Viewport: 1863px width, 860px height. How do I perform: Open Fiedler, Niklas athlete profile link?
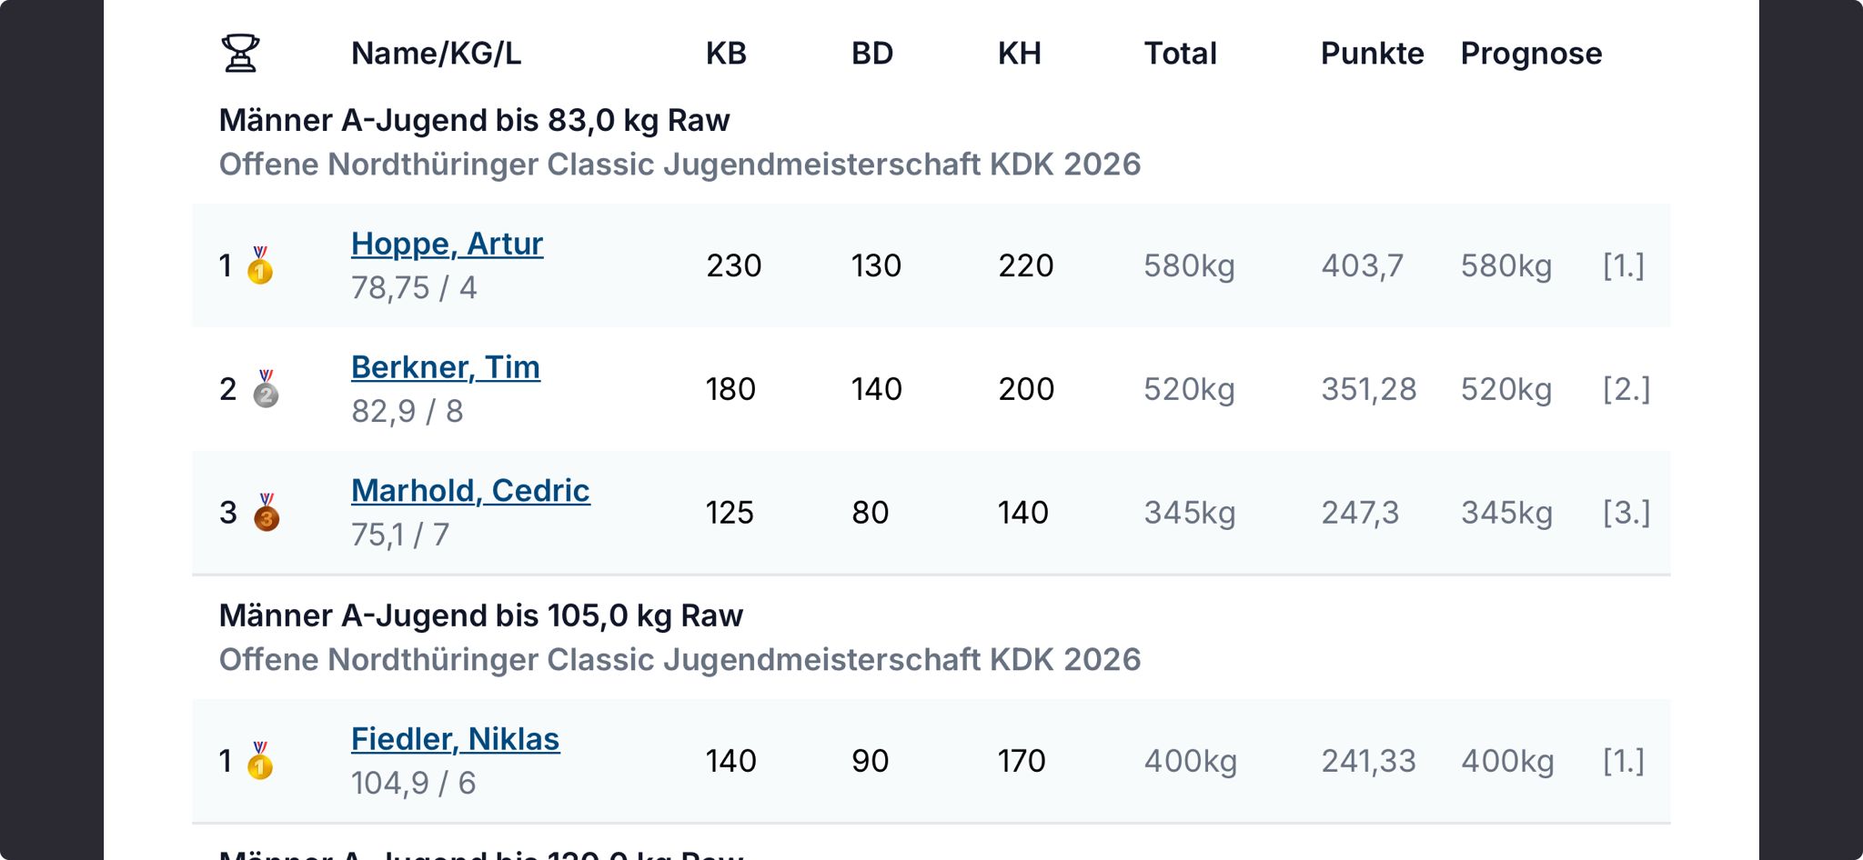point(455,739)
